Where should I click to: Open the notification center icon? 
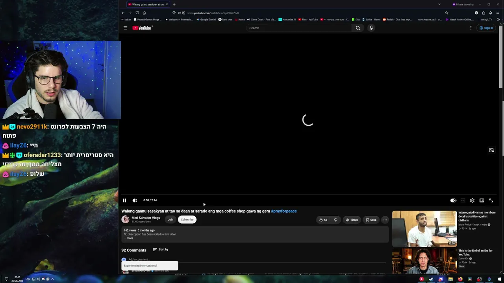click(x=6, y=279)
